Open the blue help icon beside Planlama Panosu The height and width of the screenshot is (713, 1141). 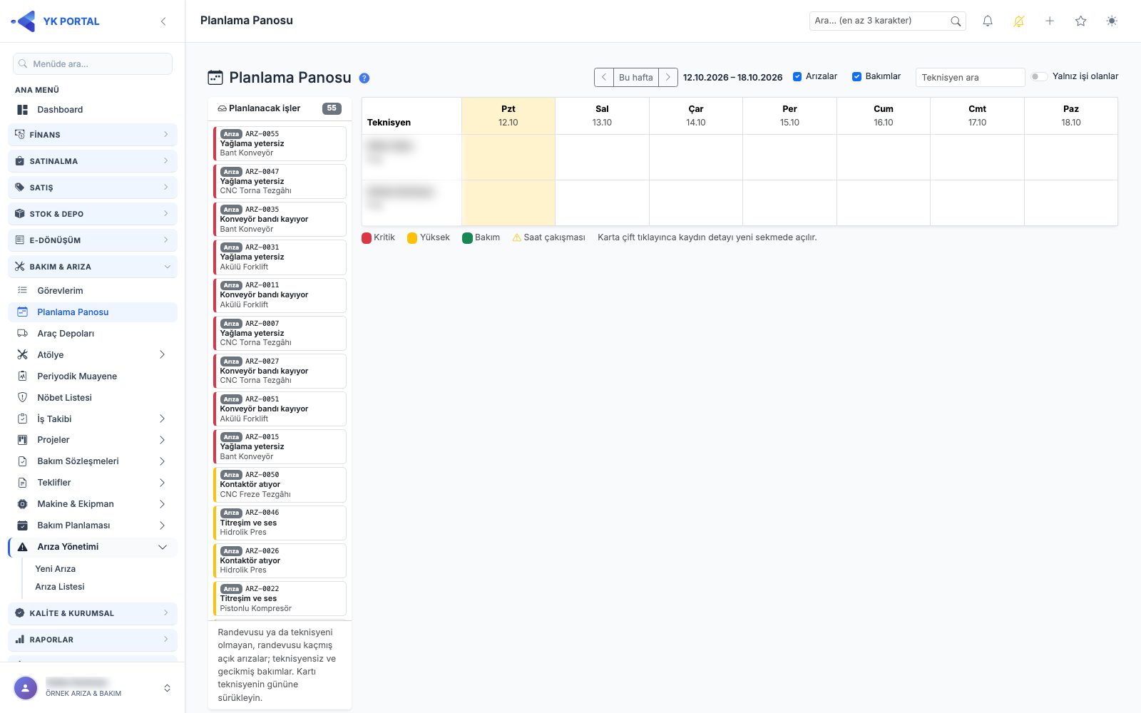(364, 78)
